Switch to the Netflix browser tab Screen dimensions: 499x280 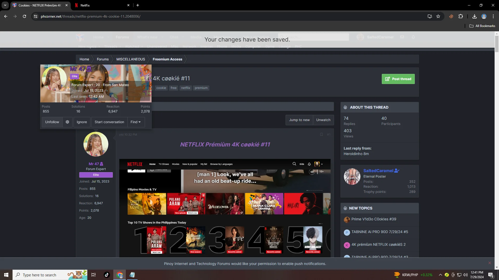pyautogui.click(x=102, y=5)
